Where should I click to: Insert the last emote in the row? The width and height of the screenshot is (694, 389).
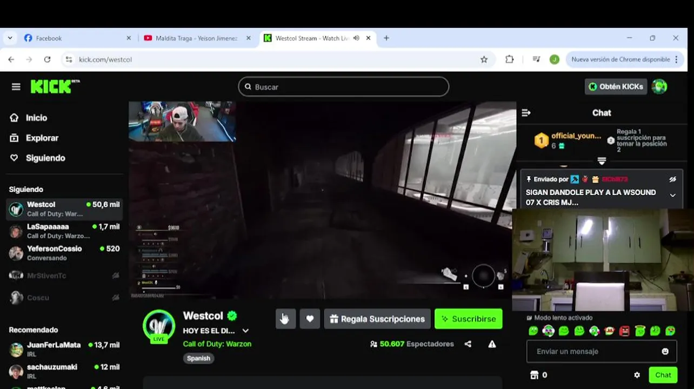tap(670, 331)
